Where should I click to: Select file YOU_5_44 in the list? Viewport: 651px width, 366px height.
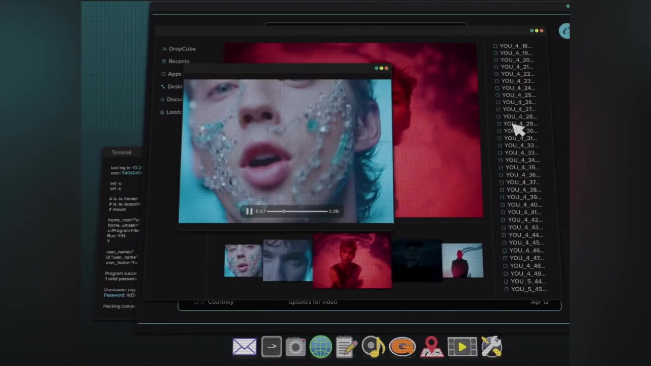528,281
